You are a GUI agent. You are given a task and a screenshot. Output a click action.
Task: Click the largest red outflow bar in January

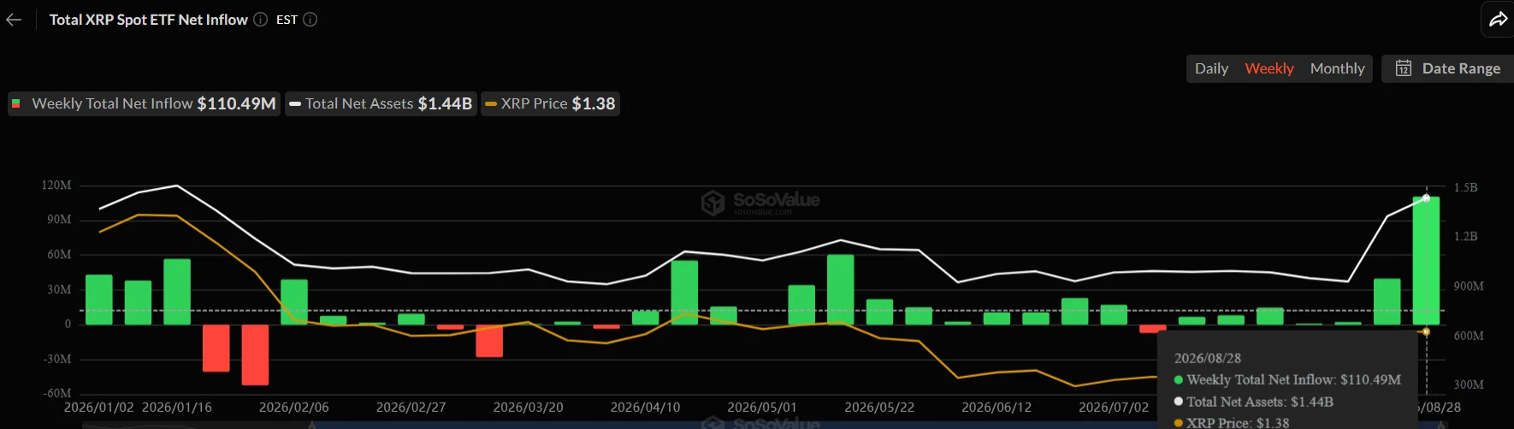tap(255, 355)
